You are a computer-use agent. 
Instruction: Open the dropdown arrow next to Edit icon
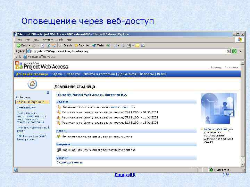133,46
